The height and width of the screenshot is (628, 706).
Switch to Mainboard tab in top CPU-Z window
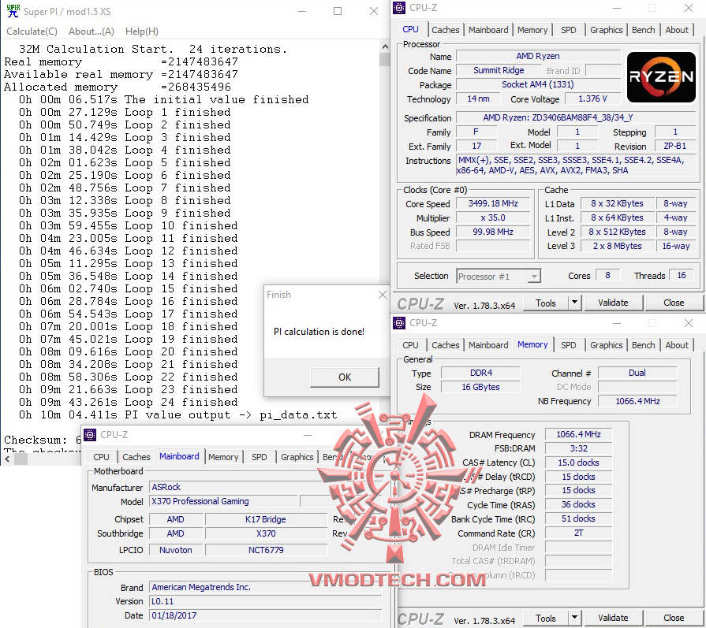(488, 30)
